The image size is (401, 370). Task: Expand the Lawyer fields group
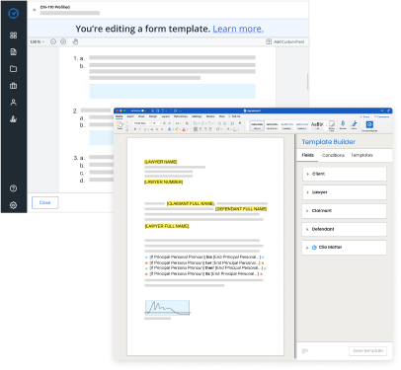point(344,192)
